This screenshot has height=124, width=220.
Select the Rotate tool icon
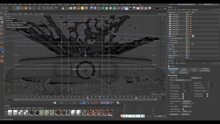[22, 8]
